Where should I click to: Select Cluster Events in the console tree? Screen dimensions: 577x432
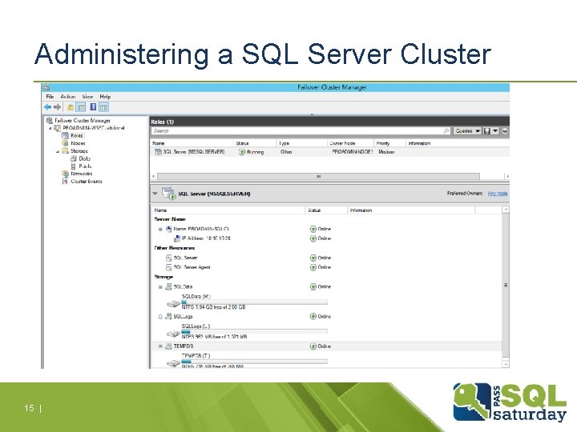point(87,182)
